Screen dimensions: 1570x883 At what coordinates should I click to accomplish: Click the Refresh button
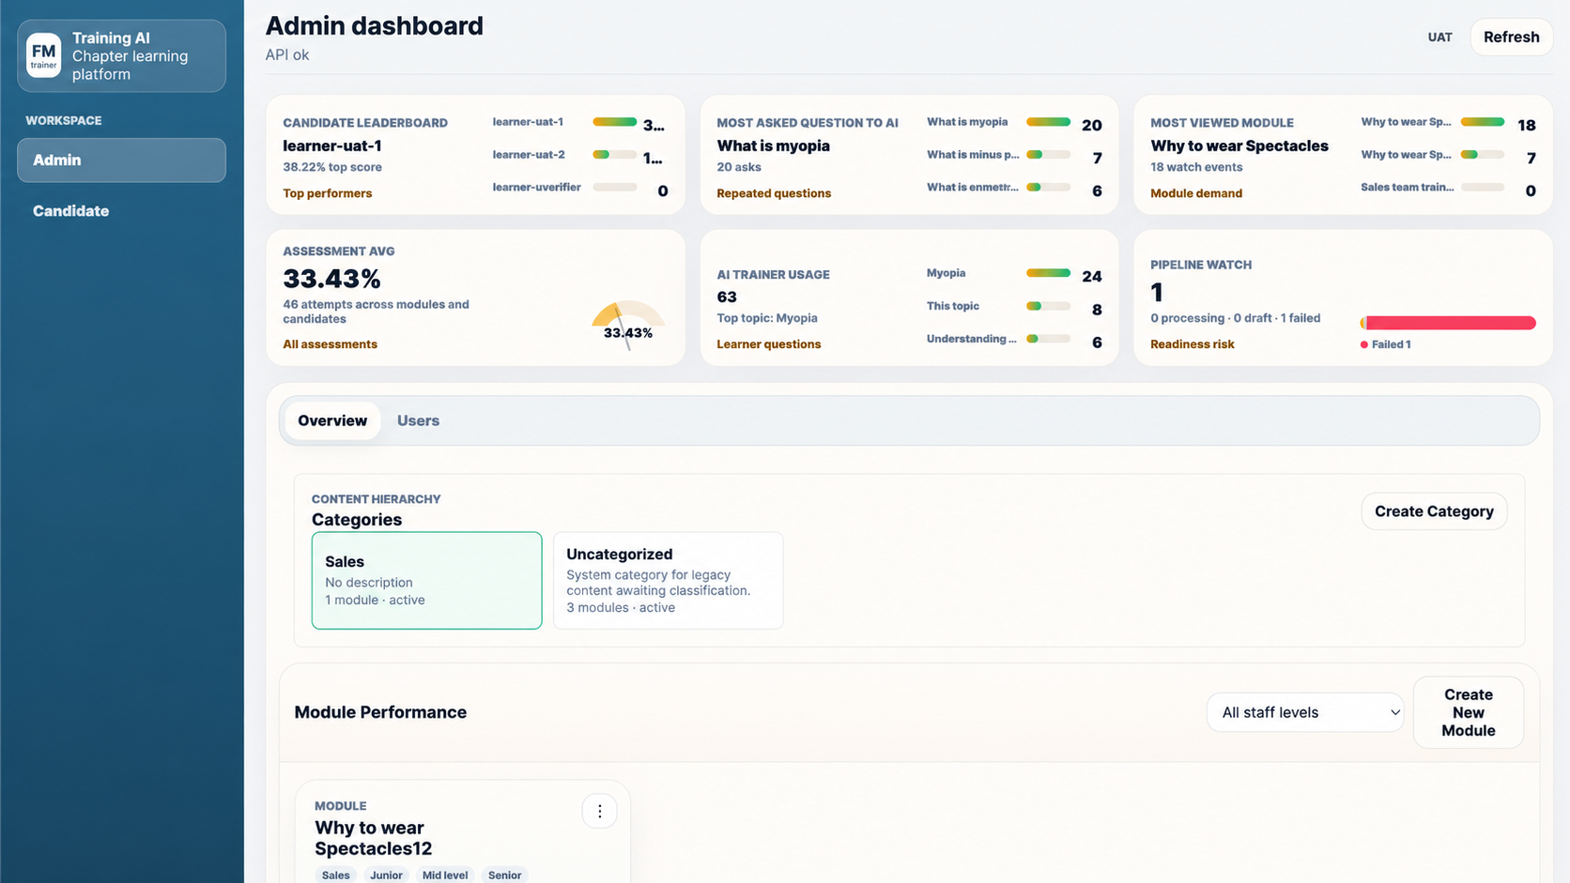tap(1511, 38)
